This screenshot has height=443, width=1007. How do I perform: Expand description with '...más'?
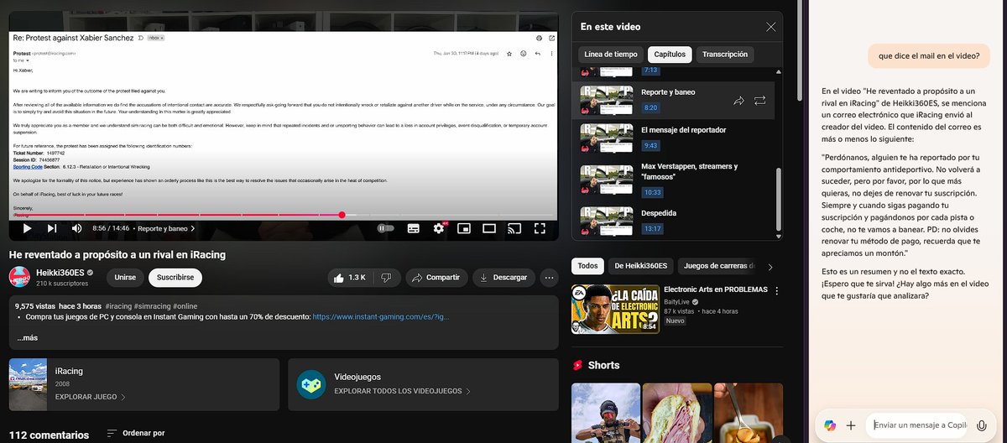pos(28,338)
